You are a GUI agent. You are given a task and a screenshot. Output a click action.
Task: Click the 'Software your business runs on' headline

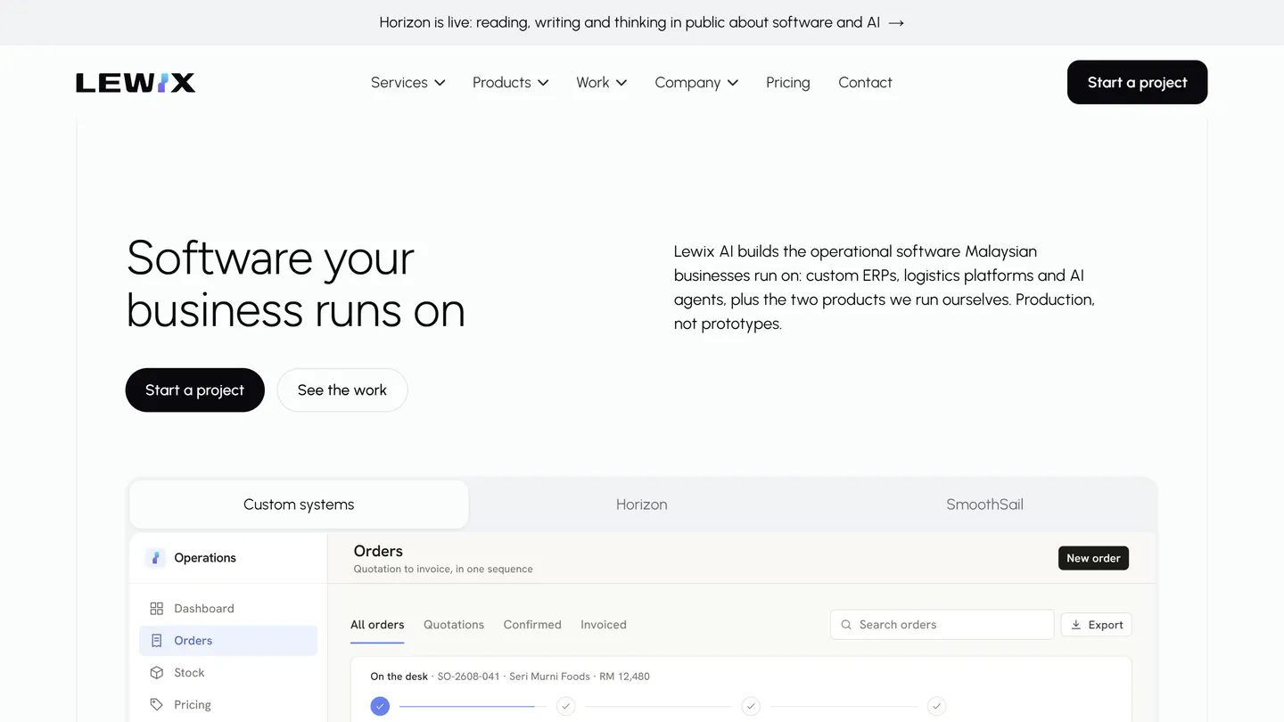(x=295, y=283)
